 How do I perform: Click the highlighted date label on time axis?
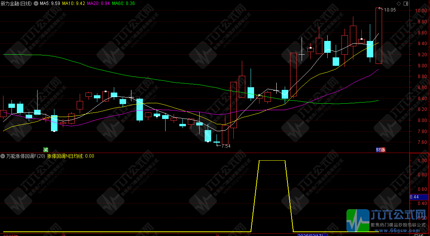(311, 234)
